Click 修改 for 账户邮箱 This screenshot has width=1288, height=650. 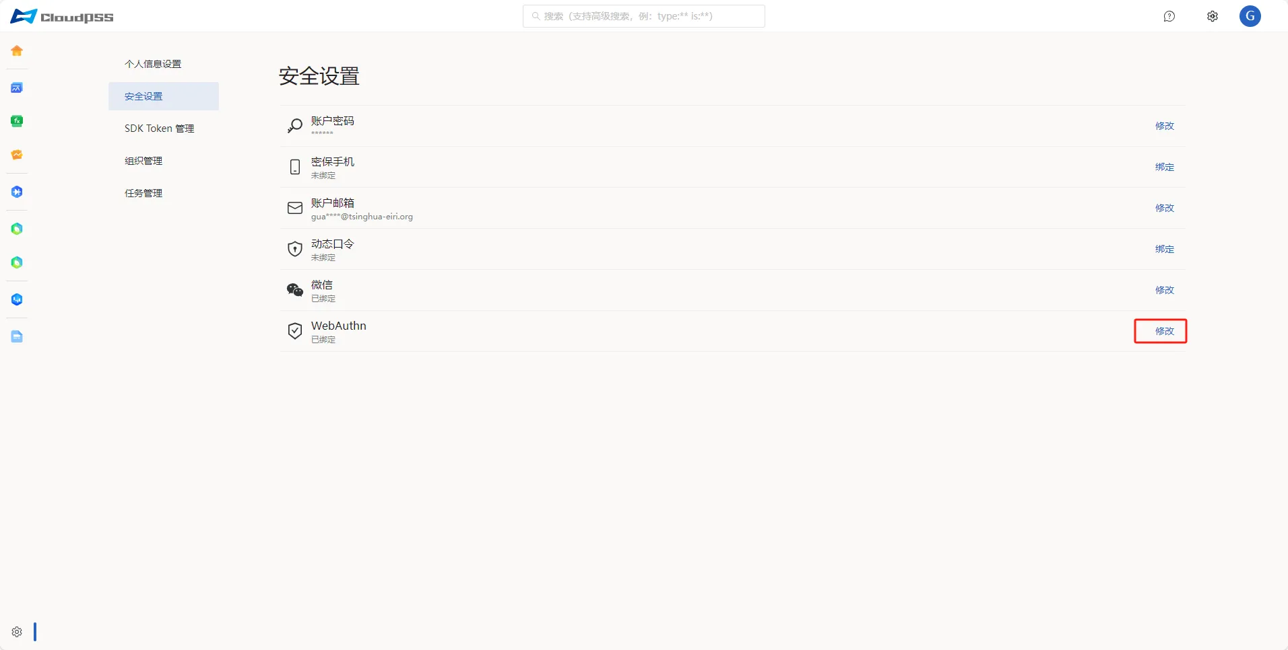[1165, 208]
